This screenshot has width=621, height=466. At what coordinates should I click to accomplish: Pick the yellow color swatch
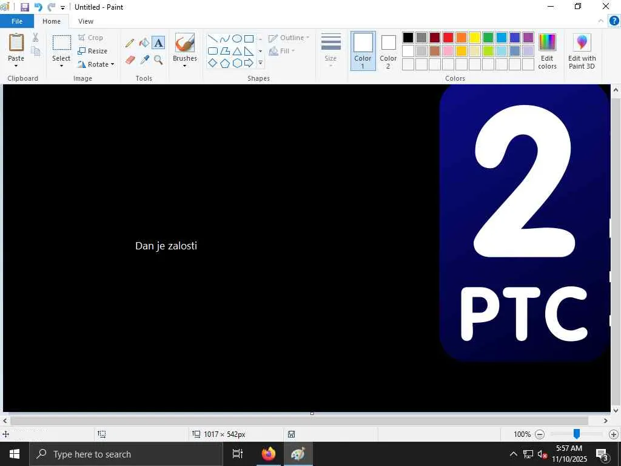click(475, 38)
